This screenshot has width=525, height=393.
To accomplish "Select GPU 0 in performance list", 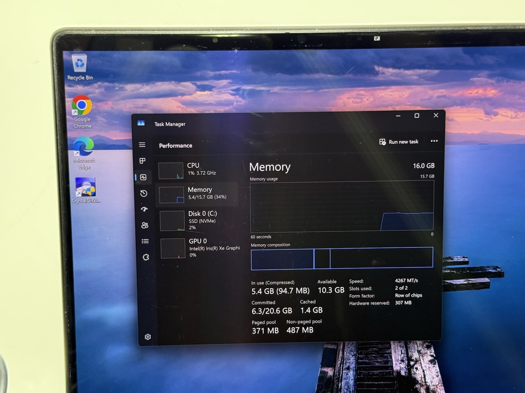I will pos(200,248).
